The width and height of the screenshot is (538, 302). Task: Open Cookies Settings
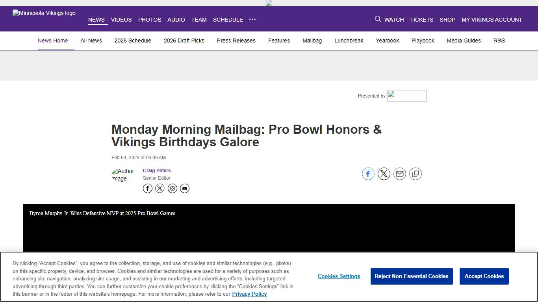click(x=339, y=276)
